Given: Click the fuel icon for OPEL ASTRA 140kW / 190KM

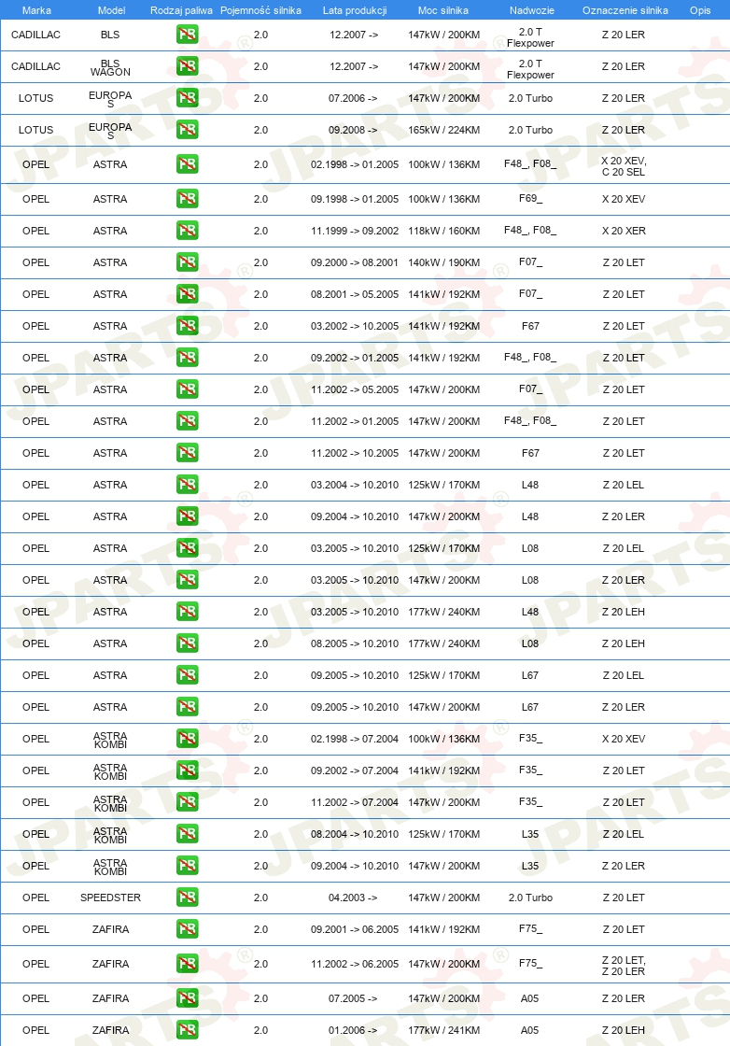Looking at the screenshot, I should tap(188, 262).
